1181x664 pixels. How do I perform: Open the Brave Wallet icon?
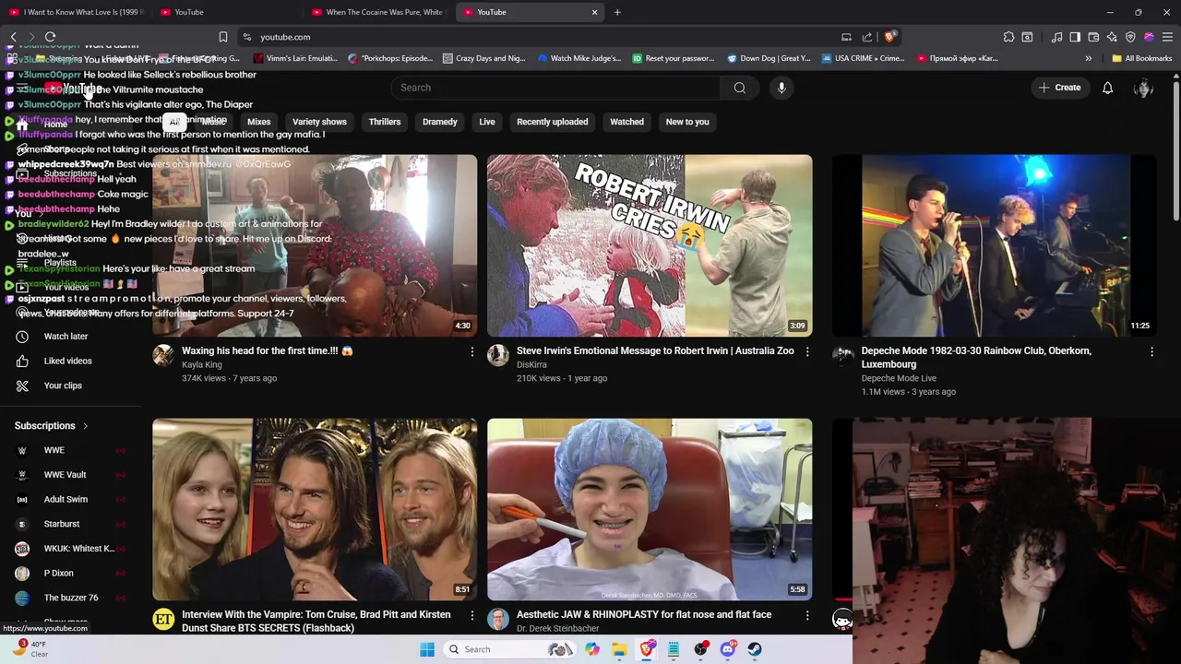1093,37
